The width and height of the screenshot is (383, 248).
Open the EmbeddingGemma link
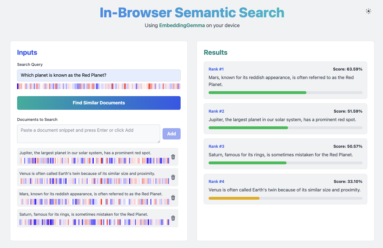click(x=182, y=25)
